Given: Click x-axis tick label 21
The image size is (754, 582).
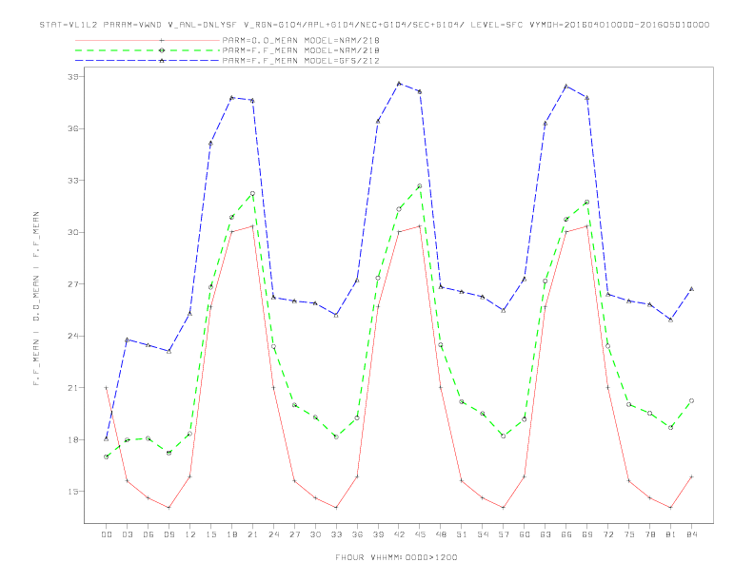Looking at the screenshot, I should pos(252,534).
